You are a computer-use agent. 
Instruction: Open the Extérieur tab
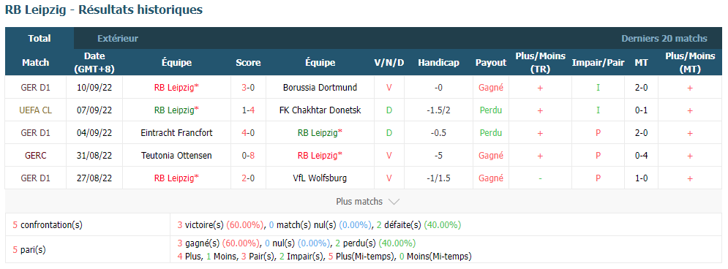click(x=118, y=39)
